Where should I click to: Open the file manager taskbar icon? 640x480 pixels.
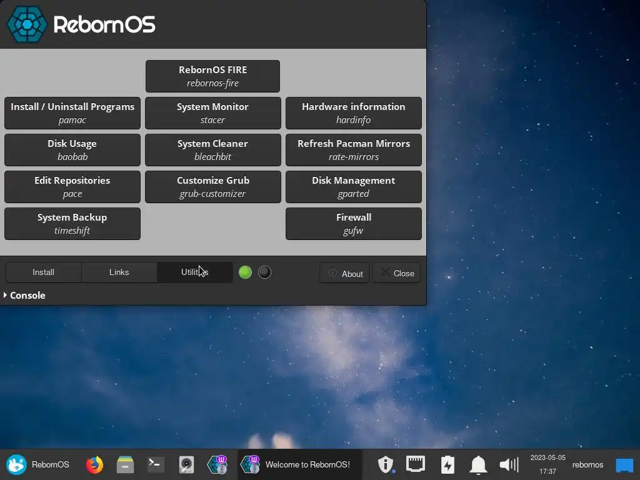coord(125,464)
